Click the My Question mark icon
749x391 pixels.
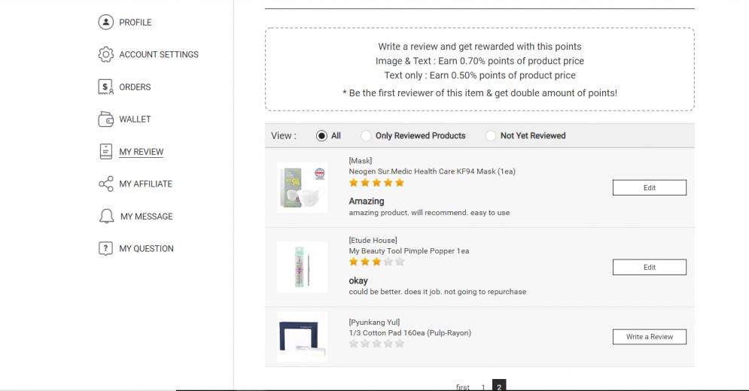tap(106, 248)
